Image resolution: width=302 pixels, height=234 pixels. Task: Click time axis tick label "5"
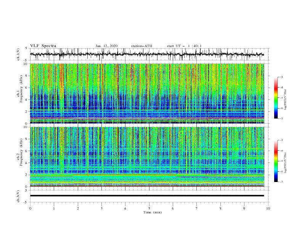point(149,208)
